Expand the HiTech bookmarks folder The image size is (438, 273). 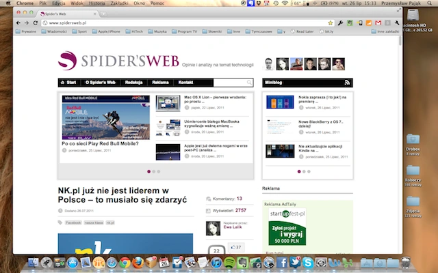pyautogui.click(x=134, y=31)
